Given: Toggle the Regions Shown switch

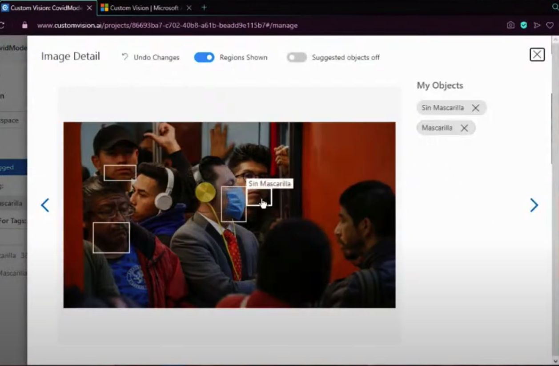Looking at the screenshot, I should point(204,57).
